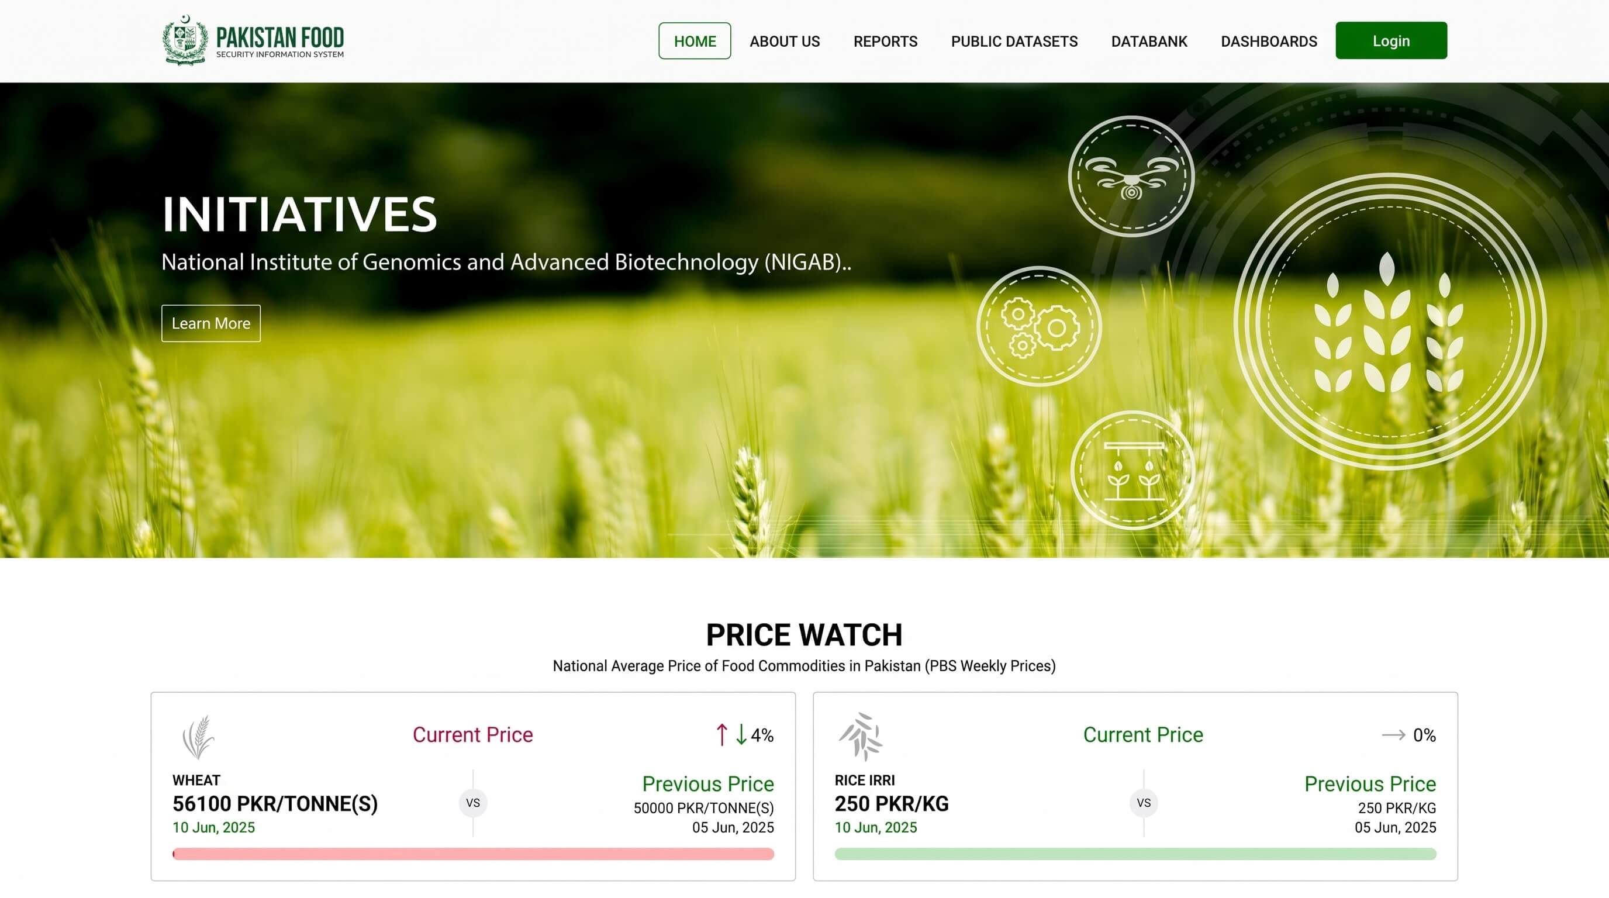Open PUBLIC DATASETS page
Screen dimensions: 1609x898
(x=1014, y=41)
